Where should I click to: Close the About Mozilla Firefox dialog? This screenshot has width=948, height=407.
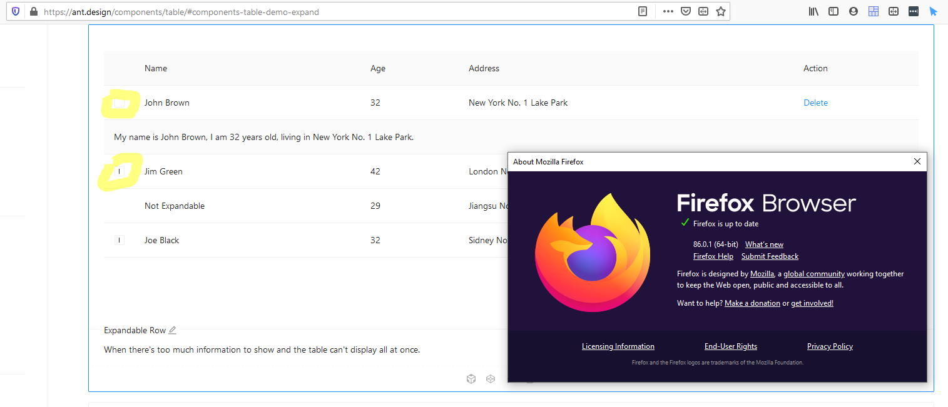pos(917,161)
